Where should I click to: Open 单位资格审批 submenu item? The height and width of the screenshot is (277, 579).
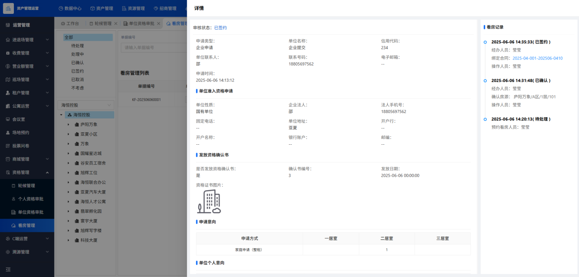pyautogui.click(x=27, y=212)
